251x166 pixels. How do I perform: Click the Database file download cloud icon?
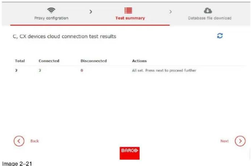tap(208, 11)
